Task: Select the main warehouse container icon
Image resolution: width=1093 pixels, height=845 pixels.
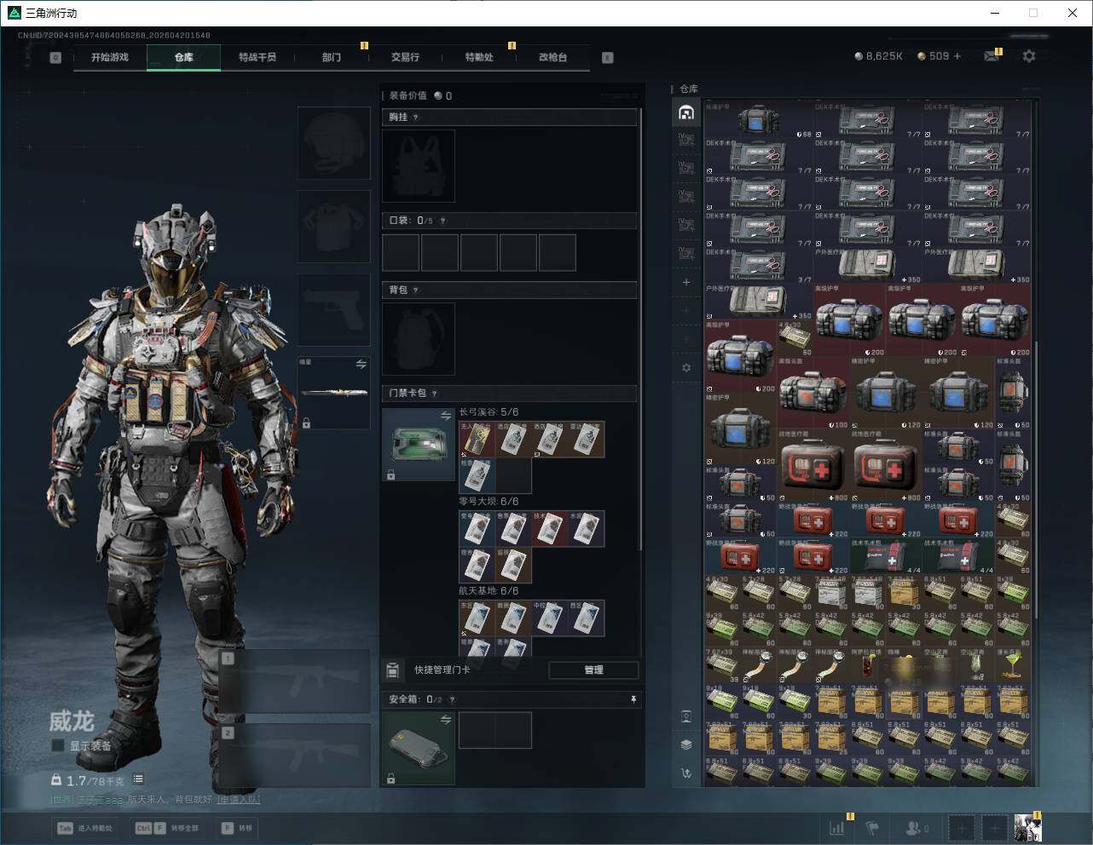Action: tap(686, 112)
